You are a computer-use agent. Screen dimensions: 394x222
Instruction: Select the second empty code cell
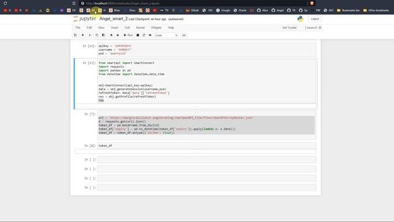point(207,169)
